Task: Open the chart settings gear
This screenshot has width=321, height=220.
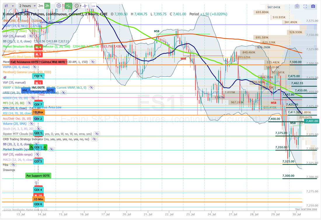Action: point(59,6)
